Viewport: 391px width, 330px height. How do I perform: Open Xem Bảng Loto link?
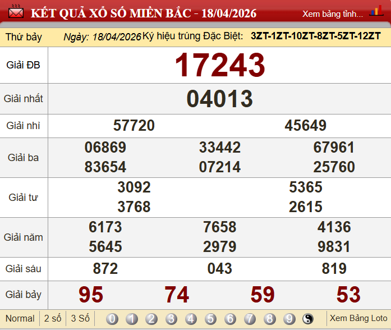[358, 319]
